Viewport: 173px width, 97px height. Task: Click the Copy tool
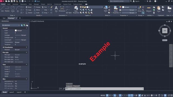click(x=29, y=10)
